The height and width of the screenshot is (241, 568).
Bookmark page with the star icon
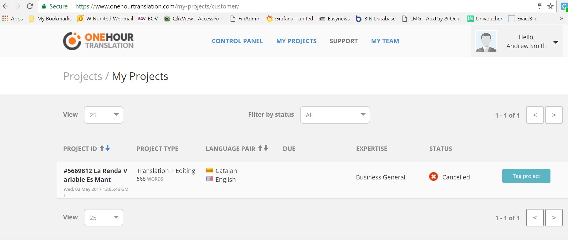(x=550, y=6)
